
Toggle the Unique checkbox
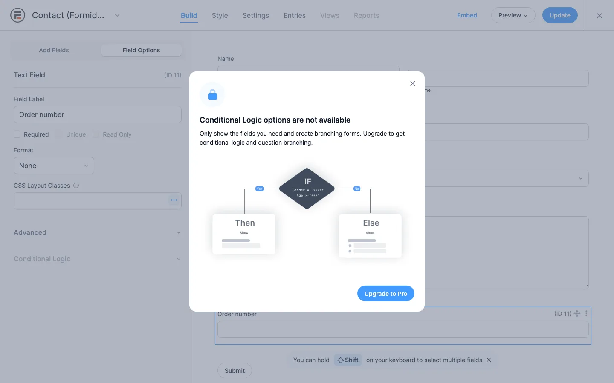point(59,134)
